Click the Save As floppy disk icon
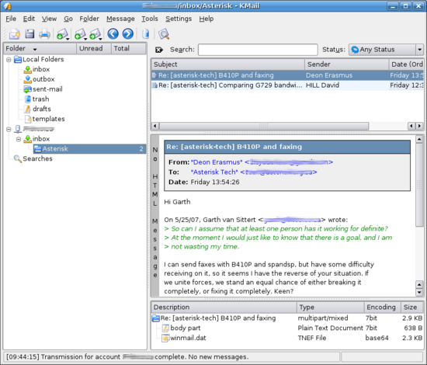This screenshot has width=427, height=365. [30, 34]
